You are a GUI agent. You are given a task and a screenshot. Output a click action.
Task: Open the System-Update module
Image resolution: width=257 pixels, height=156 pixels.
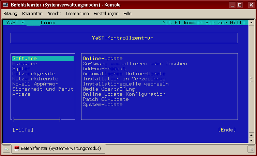[x=103, y=104]
